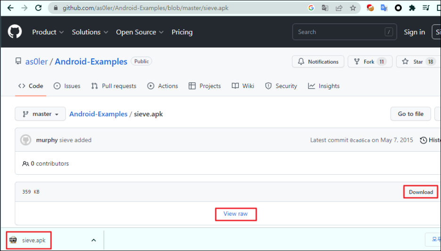The width and height of the screenshot is (441, 251).
Task: Bookmark the page with the star icon
Action: click(353, 8)
